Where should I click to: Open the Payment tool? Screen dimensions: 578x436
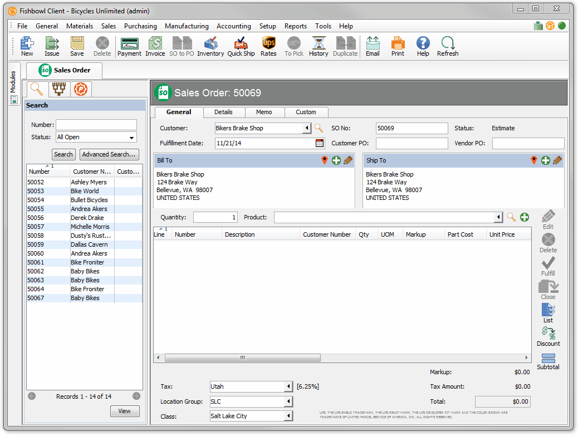click(129, 46)
